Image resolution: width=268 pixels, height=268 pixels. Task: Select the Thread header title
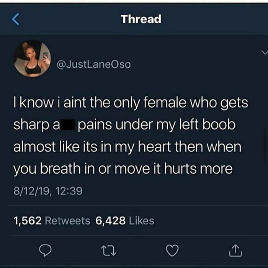[x=141, y=19]
